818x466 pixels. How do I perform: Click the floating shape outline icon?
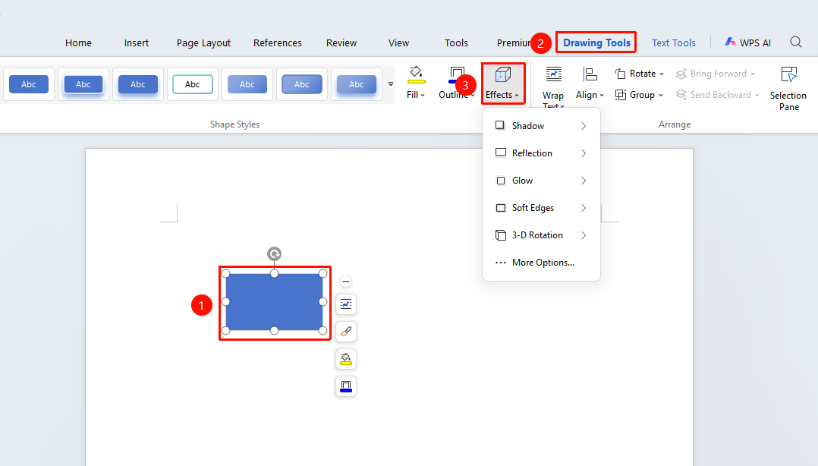coord(346,386)
